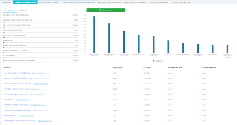Open Đối tác thương mại for UPS SUPPLY CHAIN SOLUTION
This screenshot has width=237, height=125.
(x=37, y=94)
